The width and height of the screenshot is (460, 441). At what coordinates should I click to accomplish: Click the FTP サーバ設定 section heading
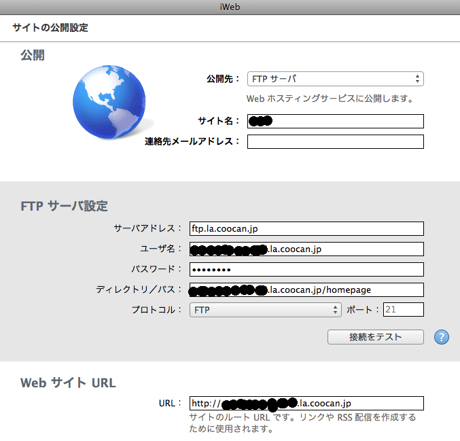tap(64, 206)
